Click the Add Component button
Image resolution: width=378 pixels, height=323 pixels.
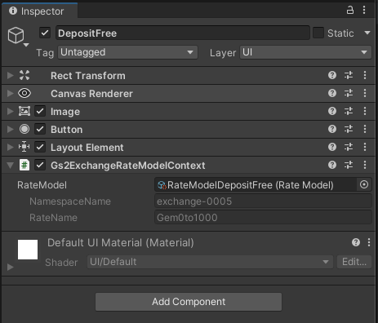189,302
